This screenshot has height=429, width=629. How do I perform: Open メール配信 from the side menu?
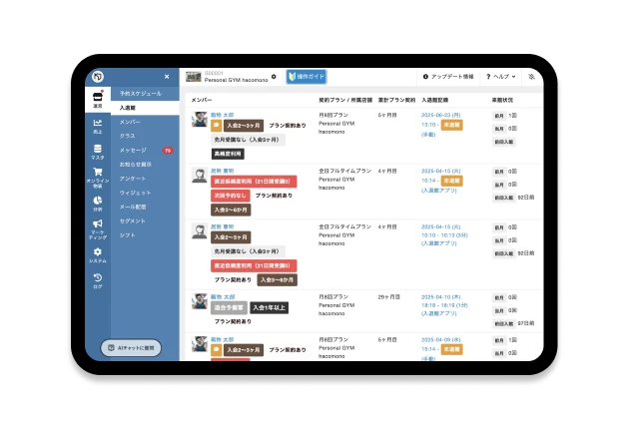coord(135,207)
